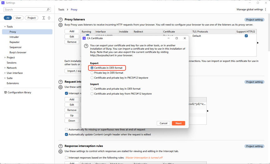
Task: Open Extensions settings in sidebar
Action: [x=13, y=83]
